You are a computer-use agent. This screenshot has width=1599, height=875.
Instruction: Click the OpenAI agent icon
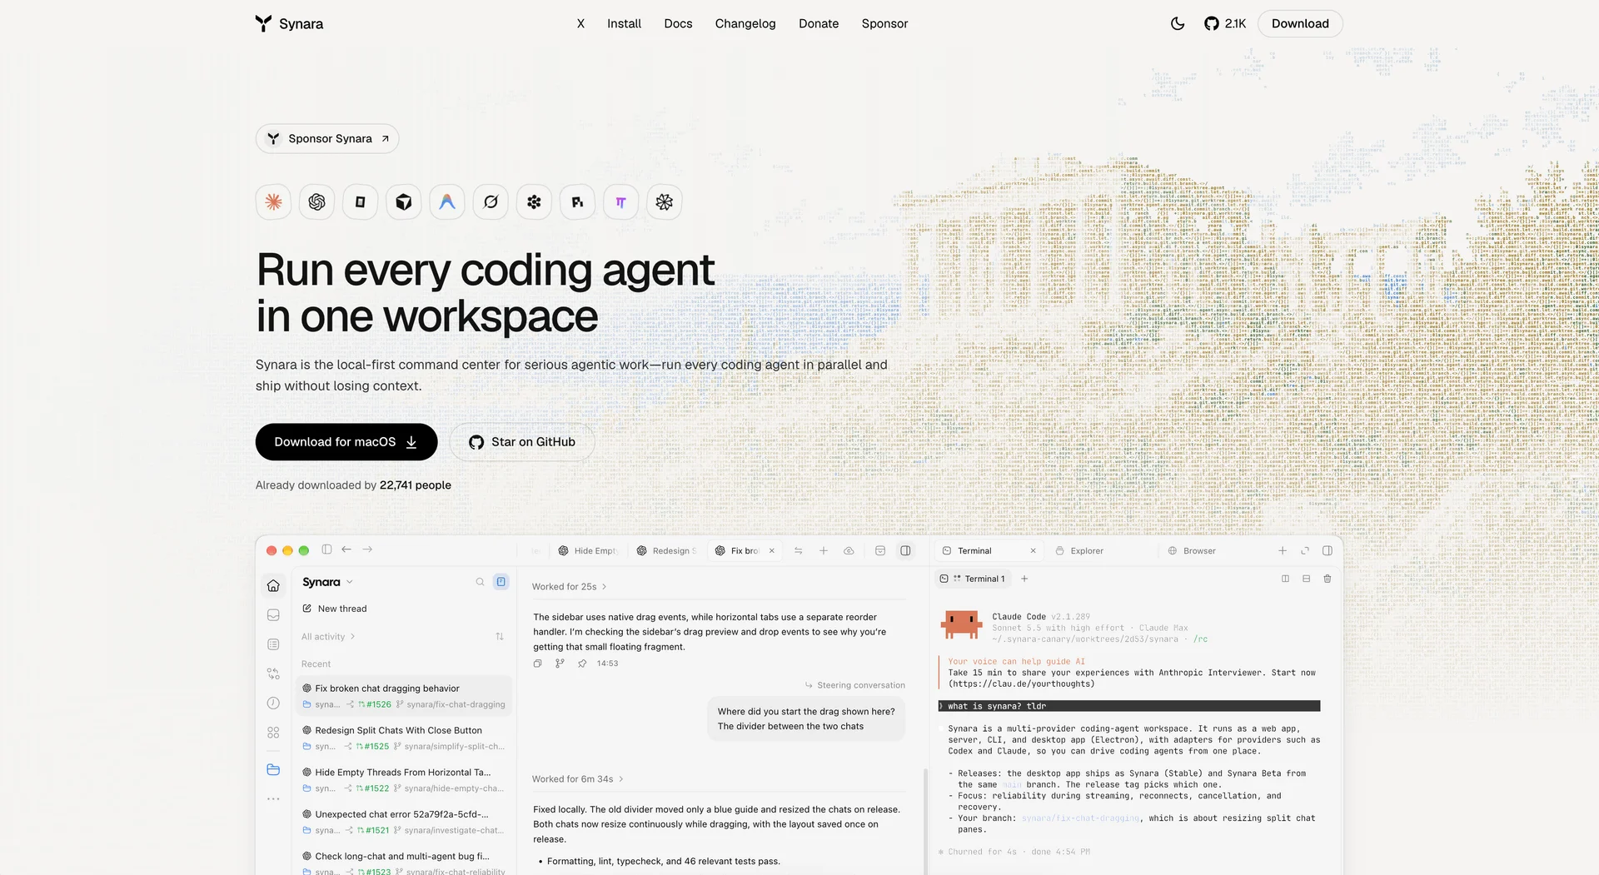316,201
